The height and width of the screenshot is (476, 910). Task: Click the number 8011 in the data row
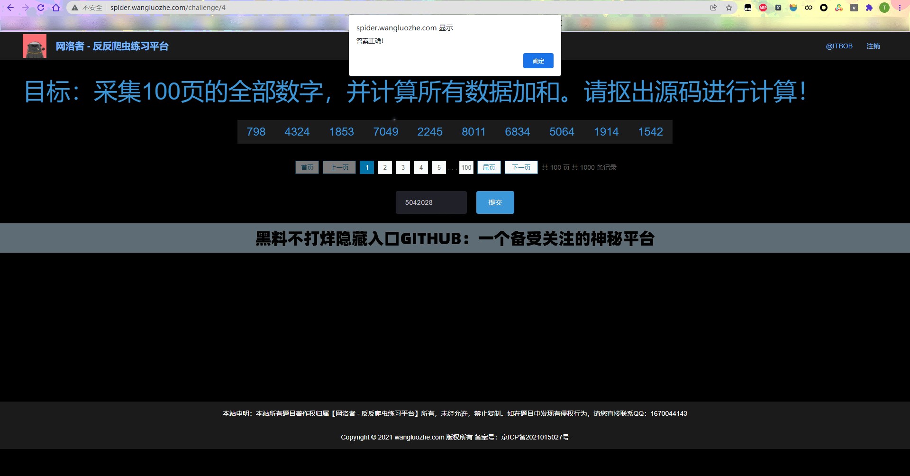click(474, 132)
